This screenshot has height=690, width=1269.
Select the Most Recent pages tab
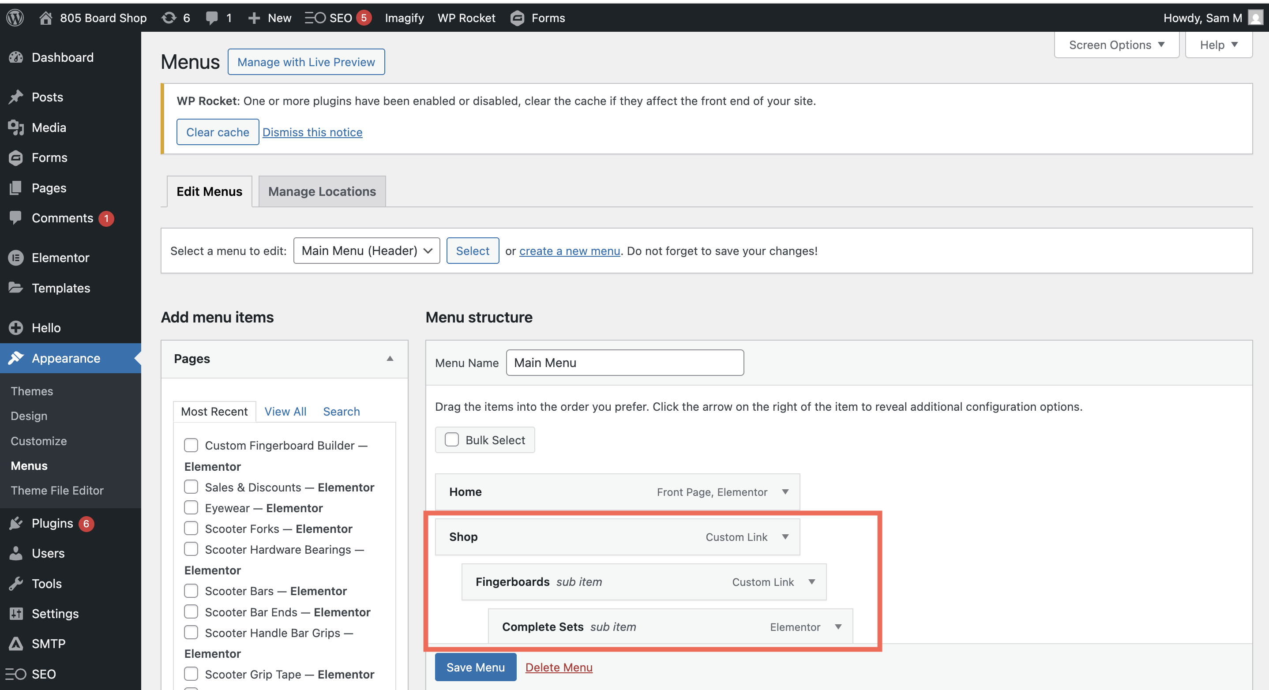214,412
